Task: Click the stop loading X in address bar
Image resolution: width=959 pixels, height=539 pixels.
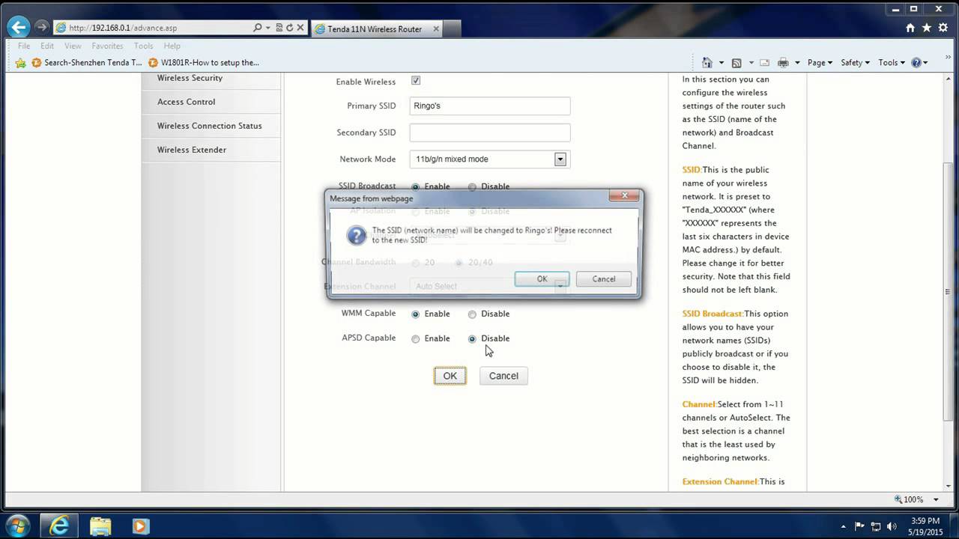Action: (x=300, y=28)
